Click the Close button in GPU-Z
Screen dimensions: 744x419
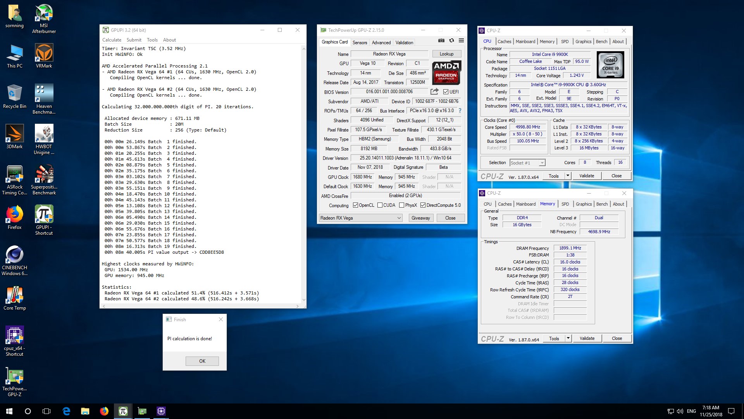click(450, 218)
